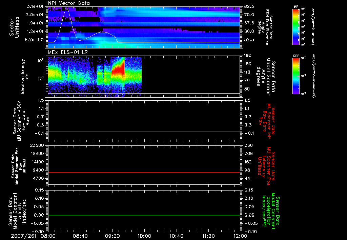Click the NF color bar legend
The width and height of the screenshot is (347, 240).
click(296, 27)
